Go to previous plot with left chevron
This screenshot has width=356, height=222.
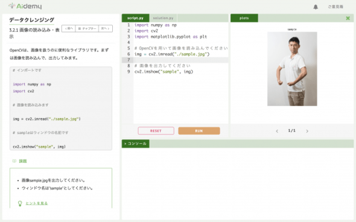277,131
